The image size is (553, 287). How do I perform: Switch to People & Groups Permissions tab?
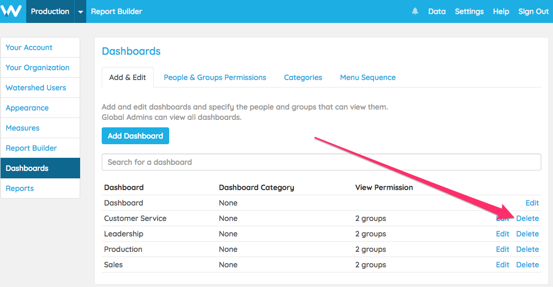coord(215,77)
